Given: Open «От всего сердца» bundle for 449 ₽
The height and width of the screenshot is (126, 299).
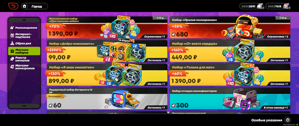Looking at the screenshot, I should [x=230, y=51].
